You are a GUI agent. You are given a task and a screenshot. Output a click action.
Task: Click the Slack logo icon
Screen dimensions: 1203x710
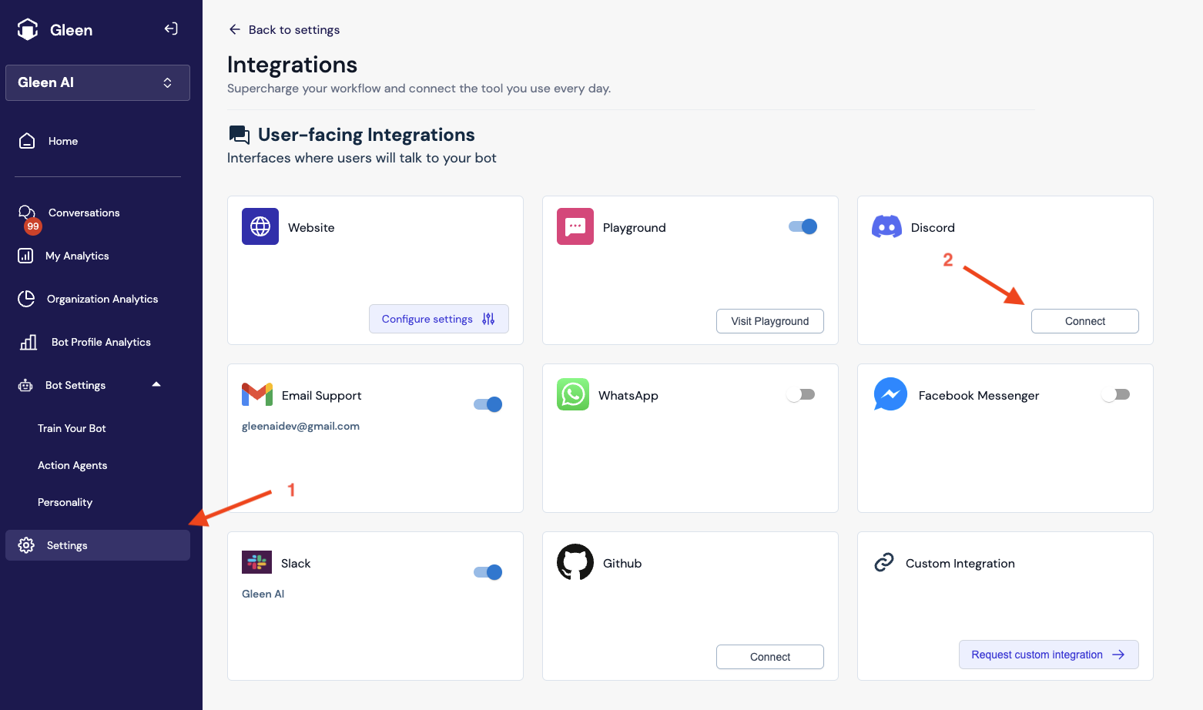(256, 562)
